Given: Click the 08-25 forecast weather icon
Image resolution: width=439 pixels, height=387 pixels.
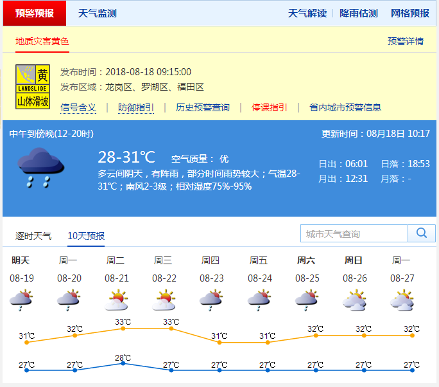Looking at the screenshot, I should [307, 300].
